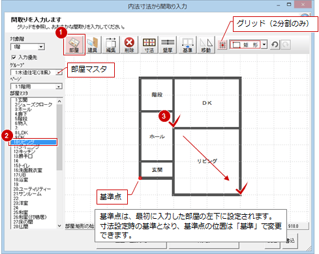Click the DK room in floor plan
The width and height of the screenshot is (319, 254).
tap(207, 103)
